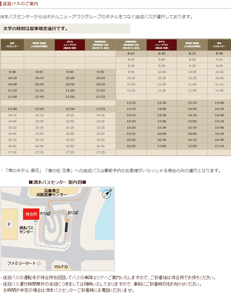Click the 14:50 time cell

[70, 121]
